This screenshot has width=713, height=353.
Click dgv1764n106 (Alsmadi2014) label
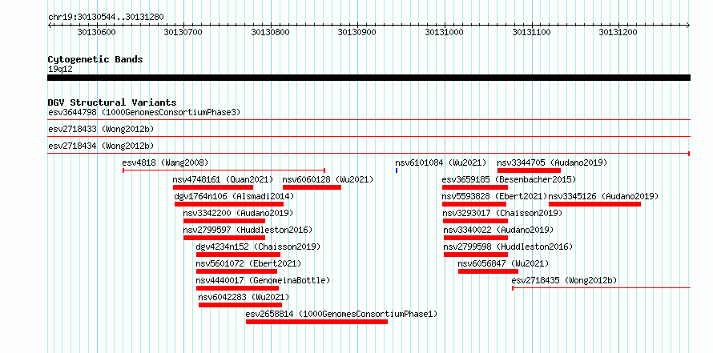coord(234,196)
